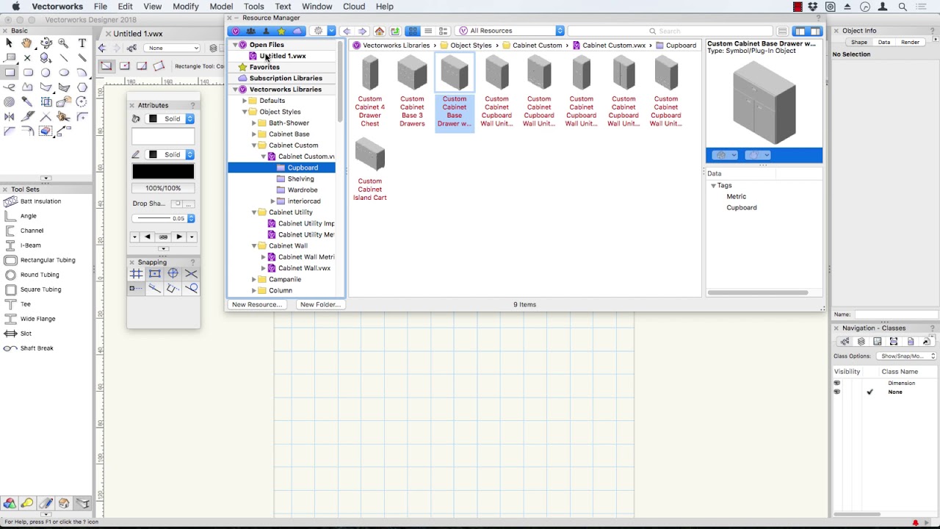Select the Rounded Rectangle tool
This screenshot has height=529, width=940.
(x=28, y=72)
